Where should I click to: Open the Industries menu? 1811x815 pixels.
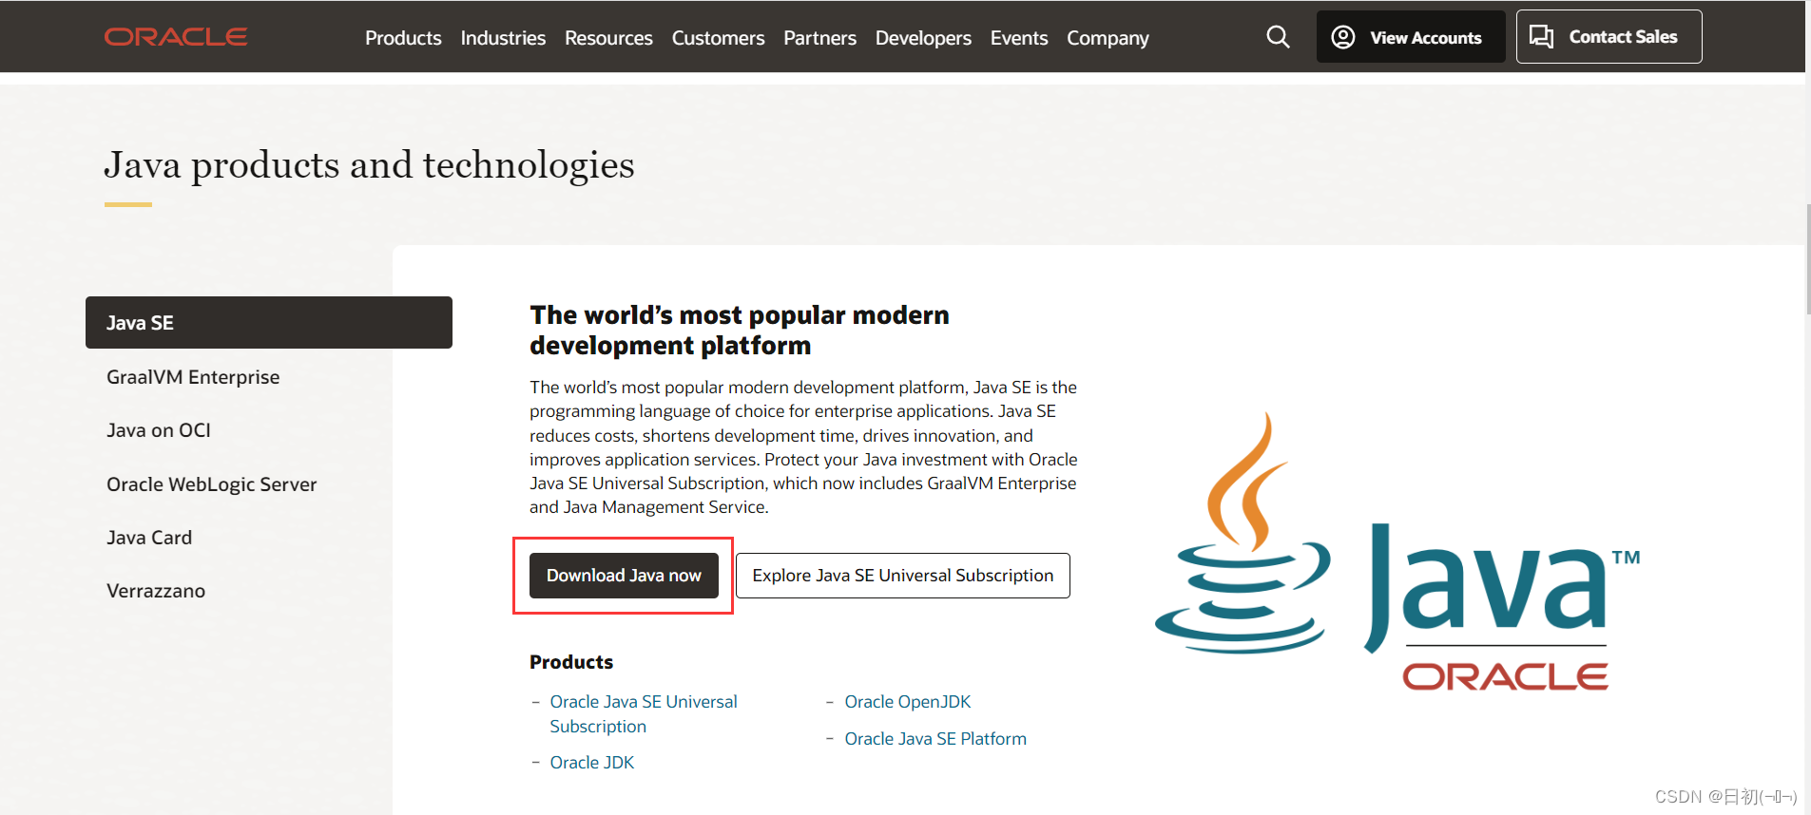click(x=503, y=38)
